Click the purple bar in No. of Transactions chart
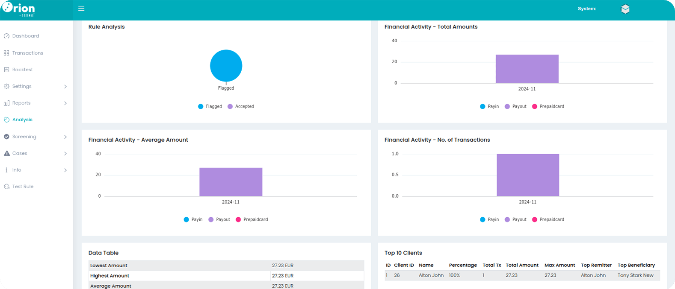675x289 pixels. (x=527, y=175)
